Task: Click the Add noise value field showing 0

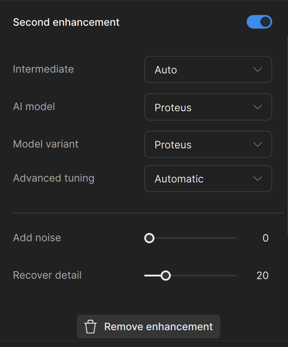Action: [x=265, y=238]
